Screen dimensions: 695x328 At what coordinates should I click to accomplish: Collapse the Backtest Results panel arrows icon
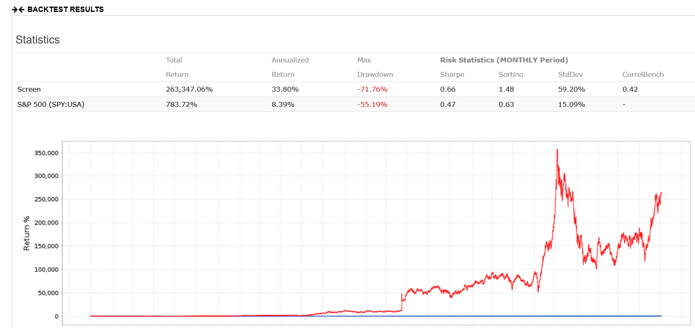[x=18, y=9]
